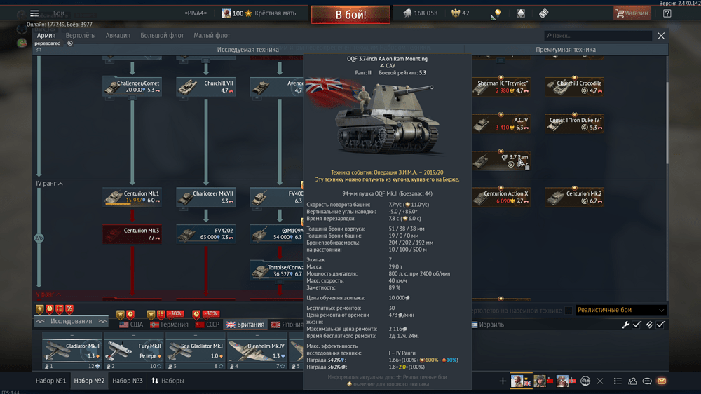Click gold star badge above Исследования
The width and height of the screenshot is (701, 394).
point(40,309)
